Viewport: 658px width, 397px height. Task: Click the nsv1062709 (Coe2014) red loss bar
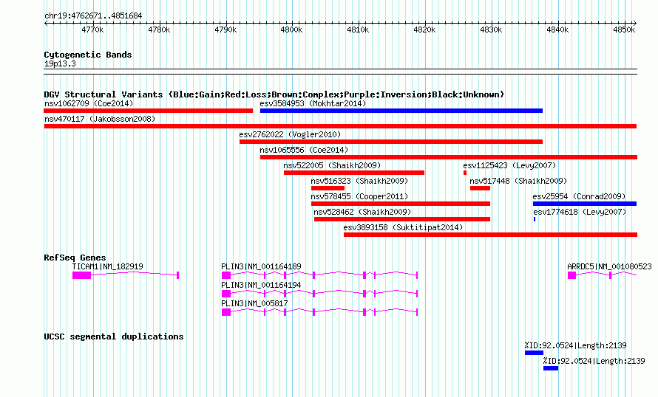(x=148, y=111)
